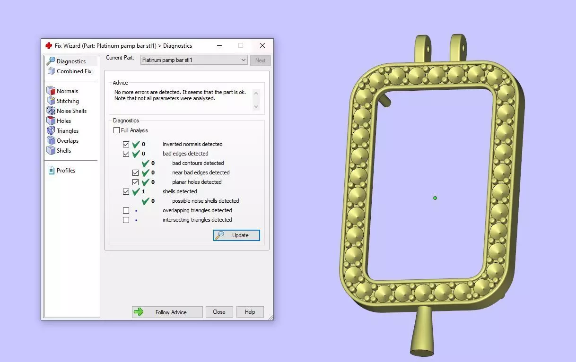The width and height of the screenshot is (576, 362).
Task: Open the Profiles page
Action: [x=61, y=170]
